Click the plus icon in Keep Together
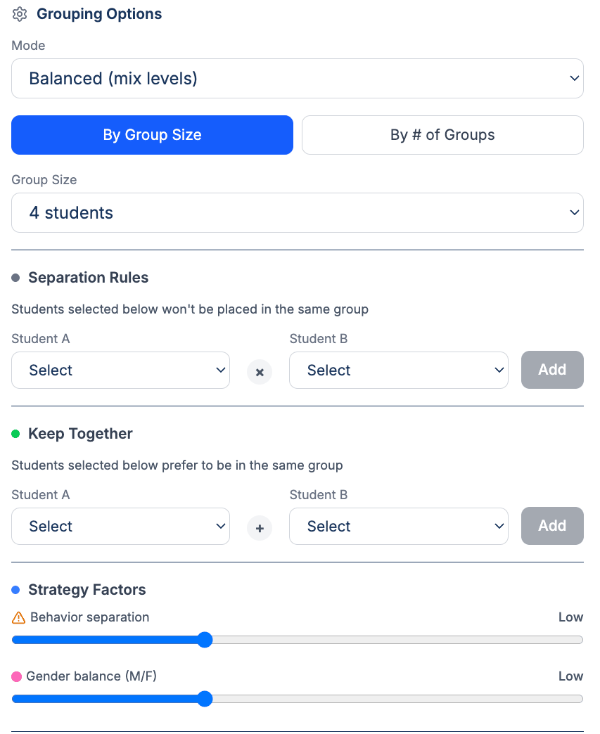 click(260, 528)
